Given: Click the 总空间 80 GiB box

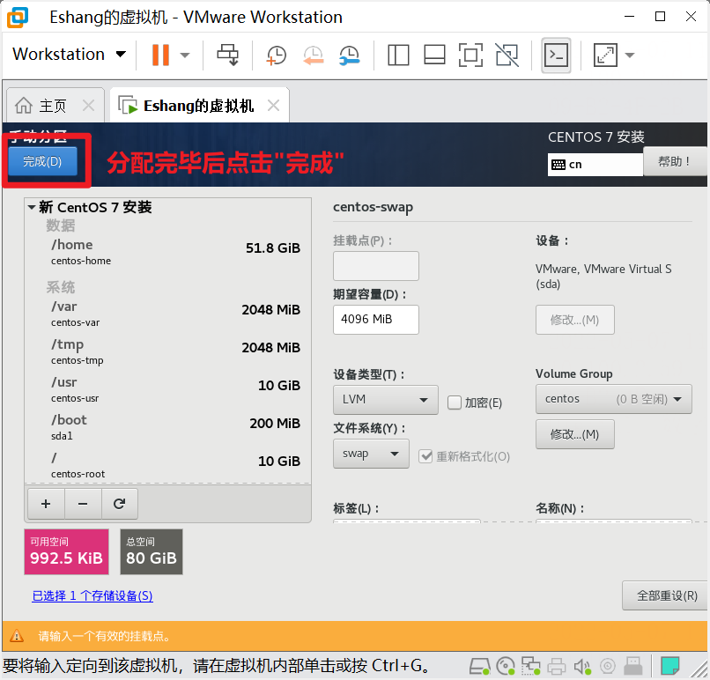Looking at the screenshot, I should tap(152, 551).
